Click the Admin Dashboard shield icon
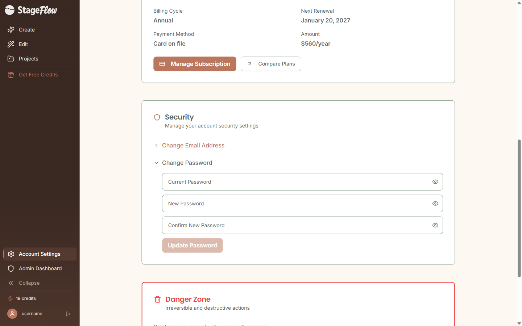Screen dimensions: 522x326 tap(11, 268)
